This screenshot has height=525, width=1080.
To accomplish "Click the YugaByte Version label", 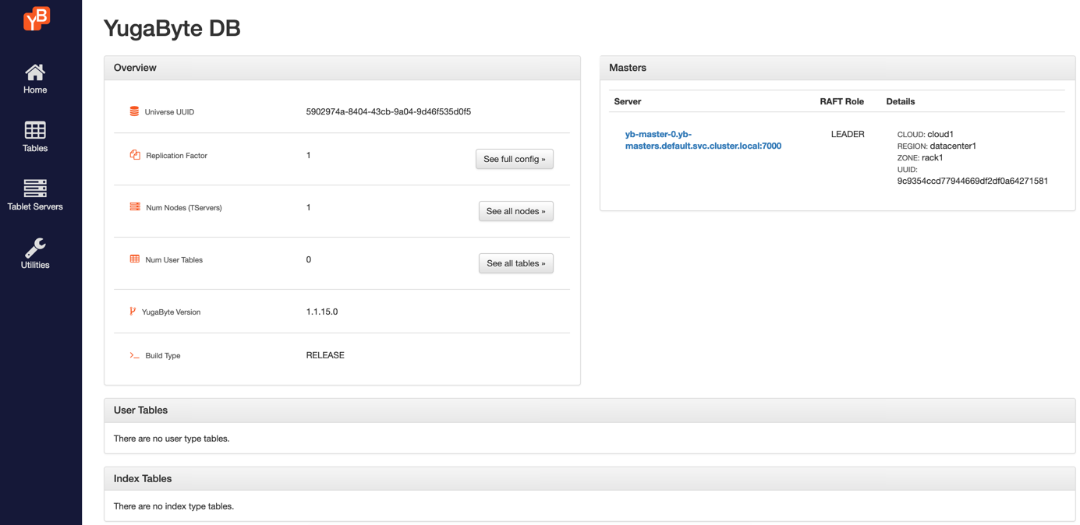I will 172,312.
